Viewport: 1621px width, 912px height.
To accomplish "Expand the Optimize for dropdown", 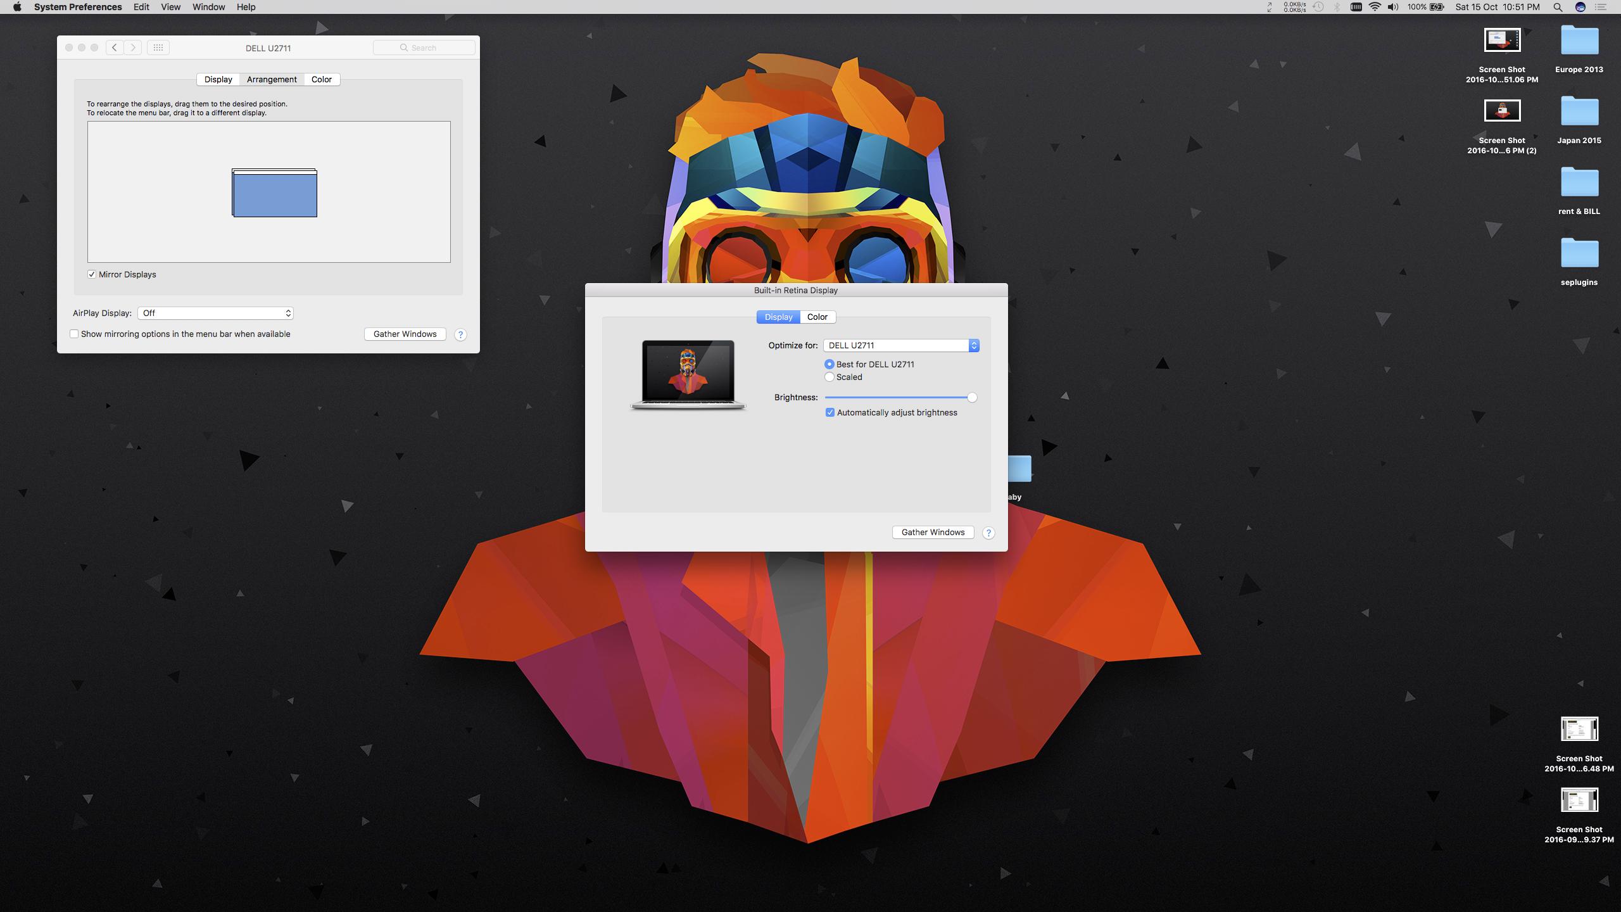I will tap(901, 345).
